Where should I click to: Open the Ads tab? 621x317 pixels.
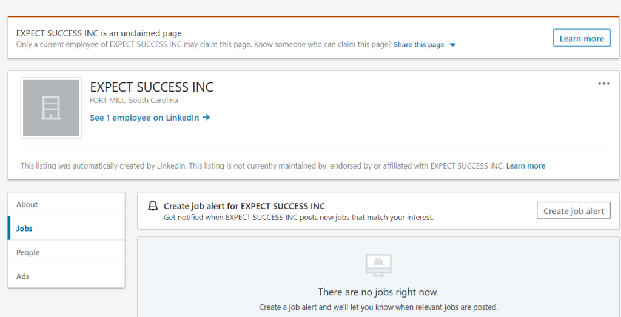click(23, 276)
